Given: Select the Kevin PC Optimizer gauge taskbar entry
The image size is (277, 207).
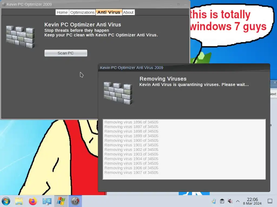Looking at the screenshot, I should click(75, 201).
